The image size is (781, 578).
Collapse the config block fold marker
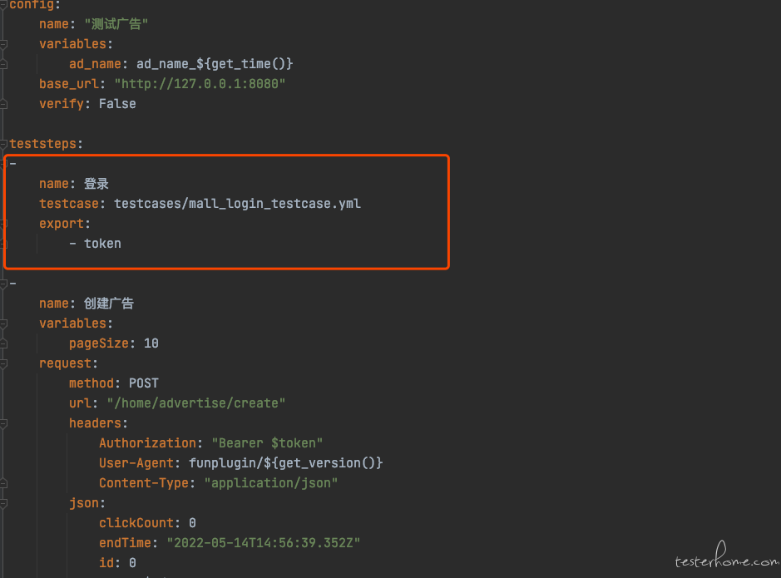(x=3, y=4)
